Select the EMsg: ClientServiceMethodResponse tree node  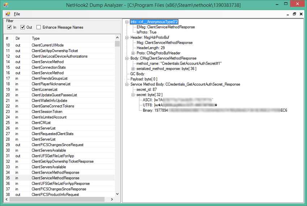[x=166, y=27]
